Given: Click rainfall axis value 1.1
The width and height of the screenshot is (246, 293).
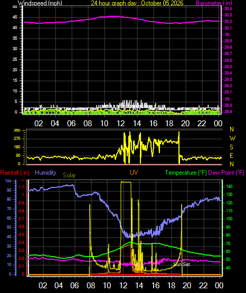Looking at the screenshot, I should 22,187.
